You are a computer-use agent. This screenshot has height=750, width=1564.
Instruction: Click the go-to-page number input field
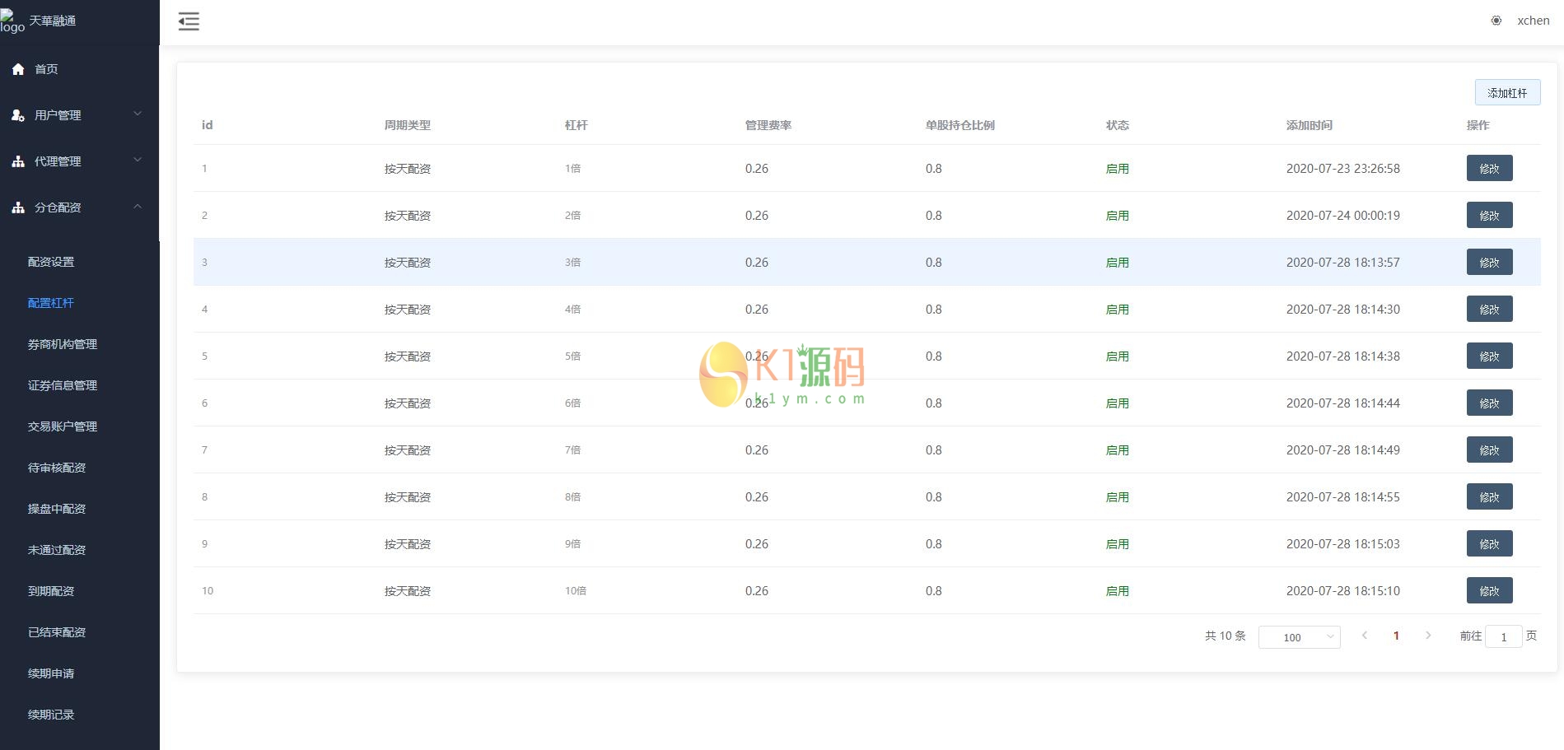tap(1503, 637)
